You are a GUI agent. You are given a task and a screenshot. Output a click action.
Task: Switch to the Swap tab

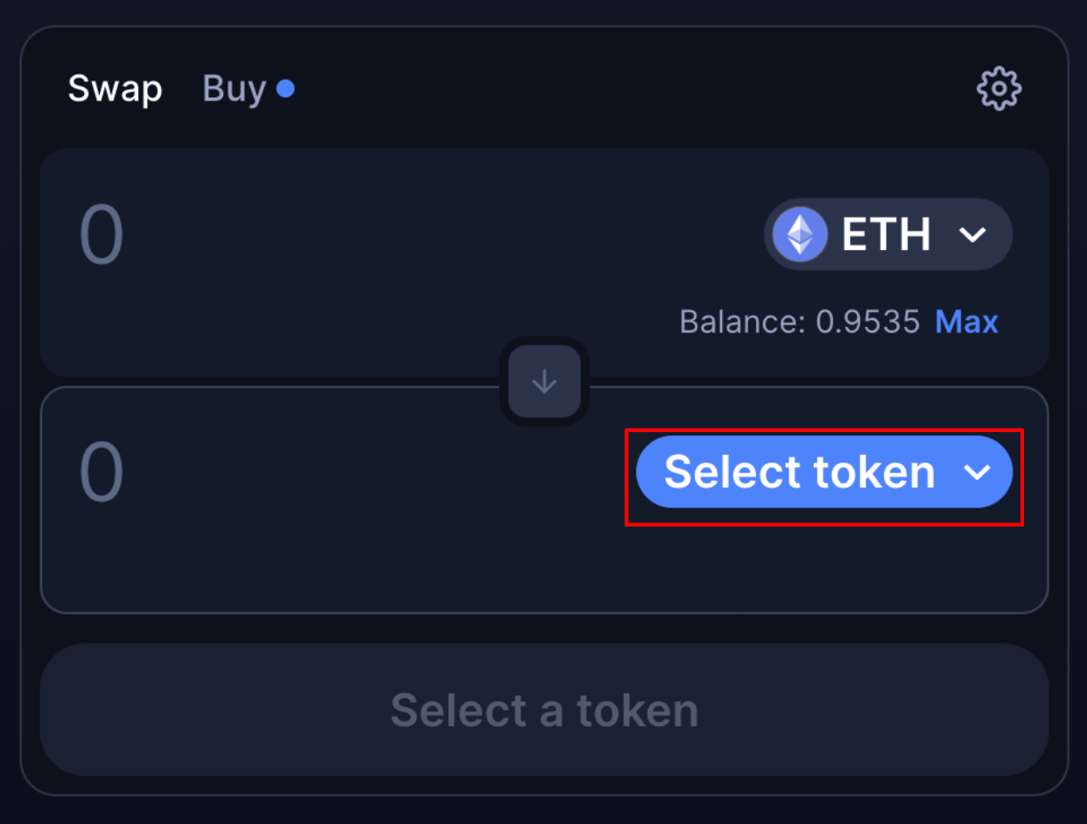[116, 88]
